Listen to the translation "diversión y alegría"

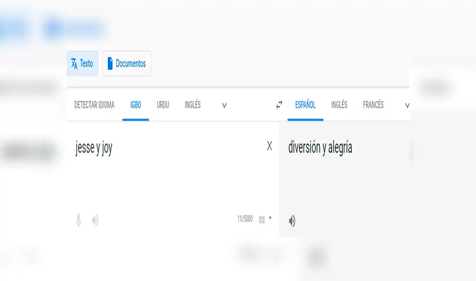(292, 220)
